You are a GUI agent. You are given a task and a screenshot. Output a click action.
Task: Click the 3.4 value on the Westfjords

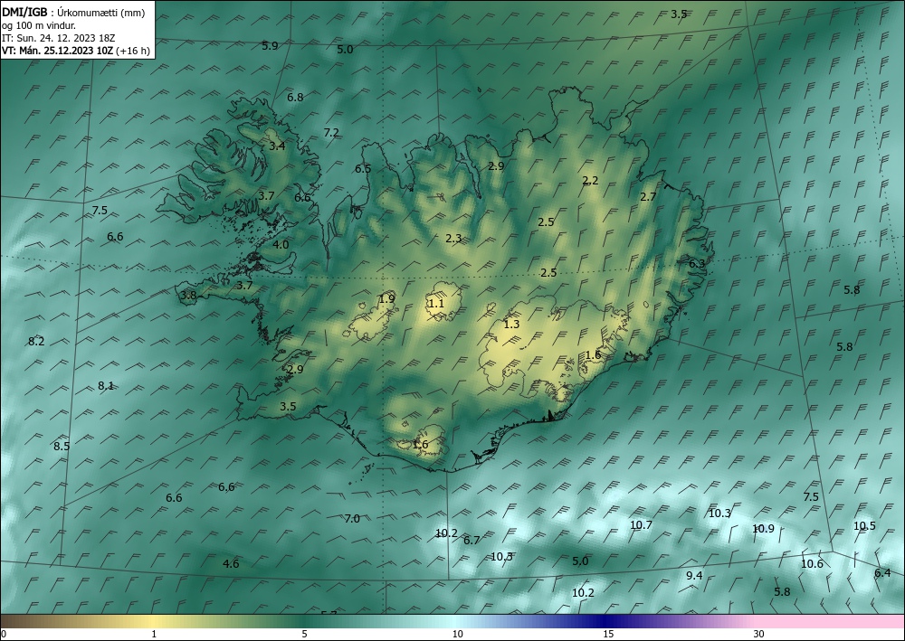click(x=277, y=146)
